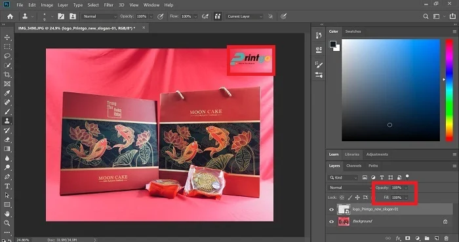Open the search icon in options bar

(426, 16)
